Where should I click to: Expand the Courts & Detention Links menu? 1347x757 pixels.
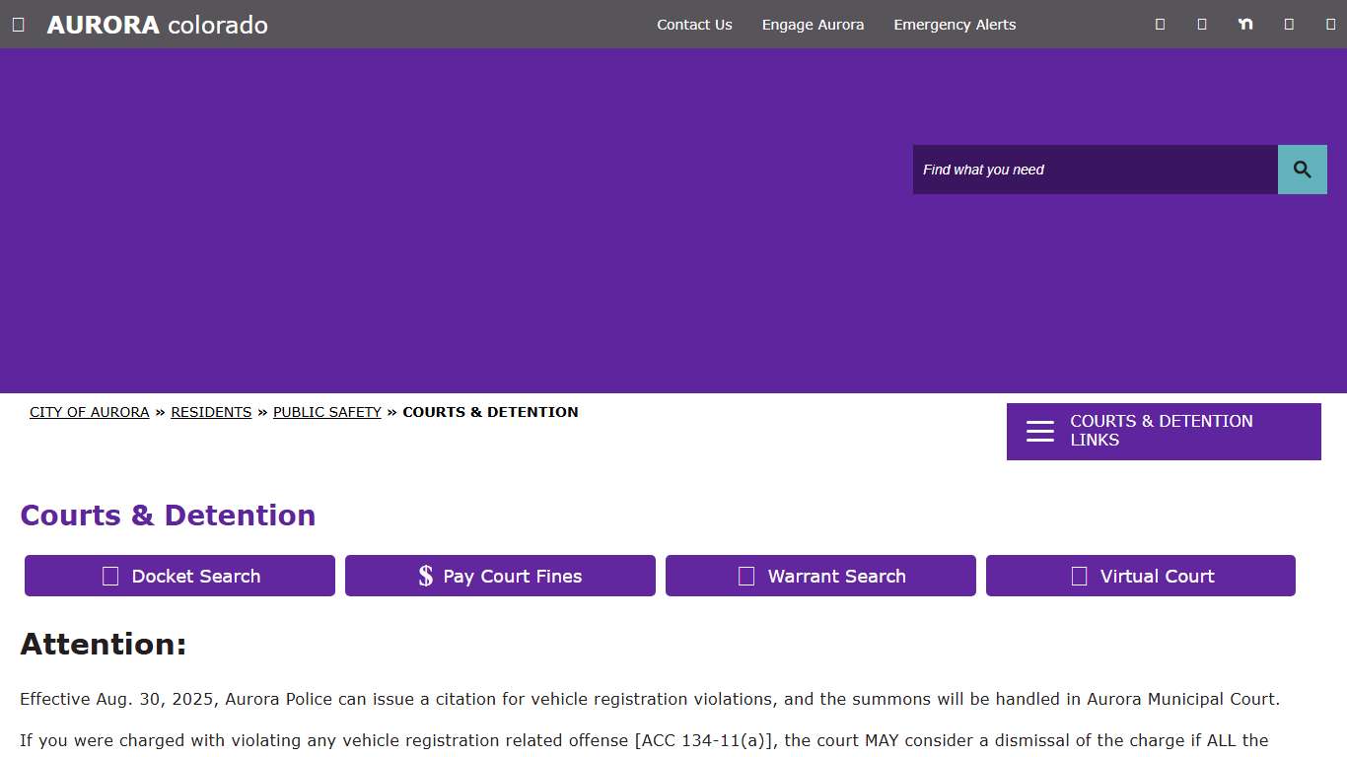pyautogui.click(x=1163, y=431)
